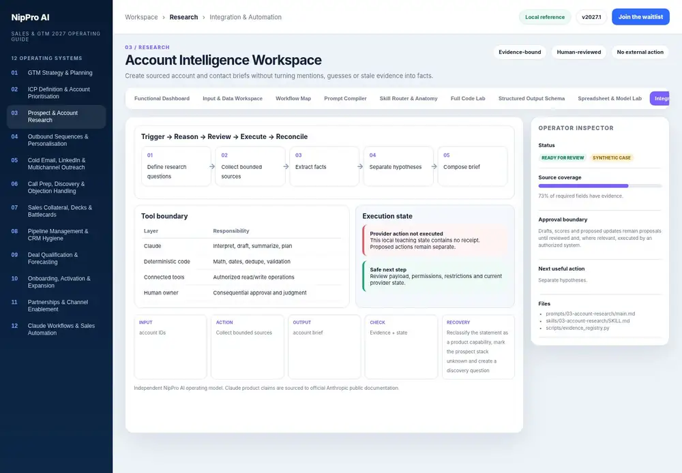
Task: Click arrow between steps 03 and 04
Action: click(x=360, y=166)
